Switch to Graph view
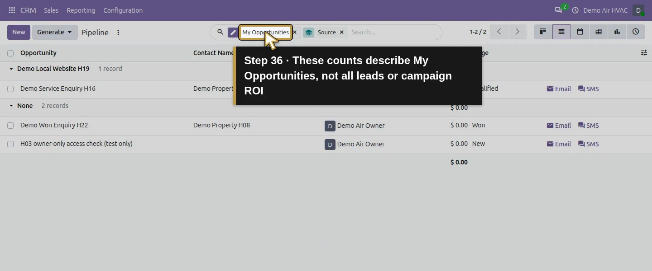This screenshot has width=652, height=271. pos(617,32)
